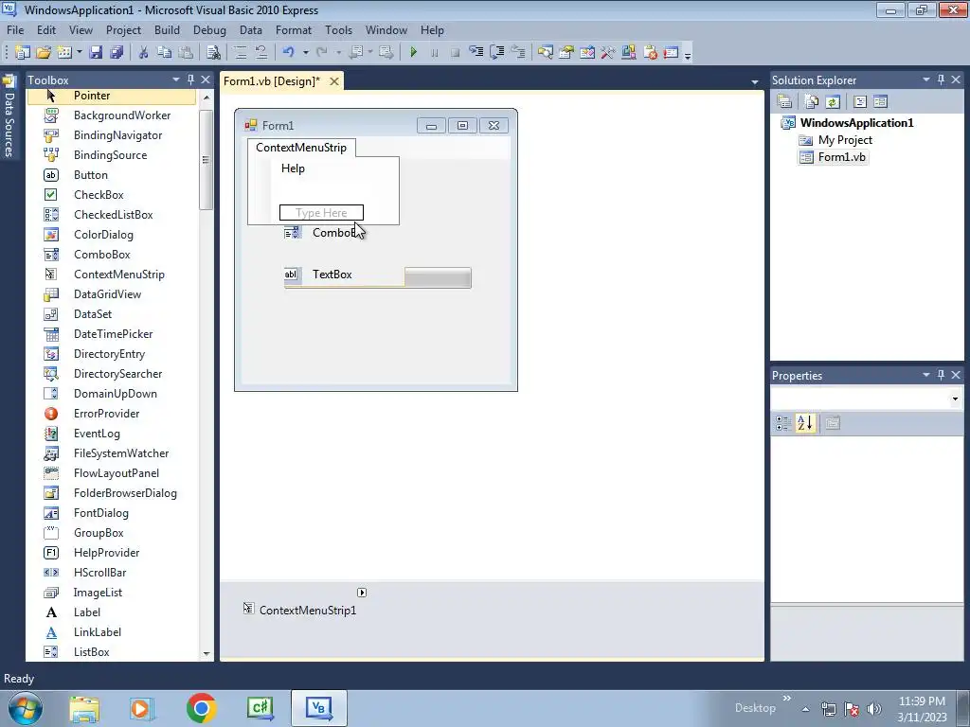
Task: Close the Form1.vb design tab
Action: click(334, 81)
